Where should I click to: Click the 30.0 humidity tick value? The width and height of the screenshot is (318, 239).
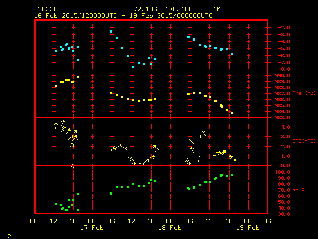(x=284, y=214)
